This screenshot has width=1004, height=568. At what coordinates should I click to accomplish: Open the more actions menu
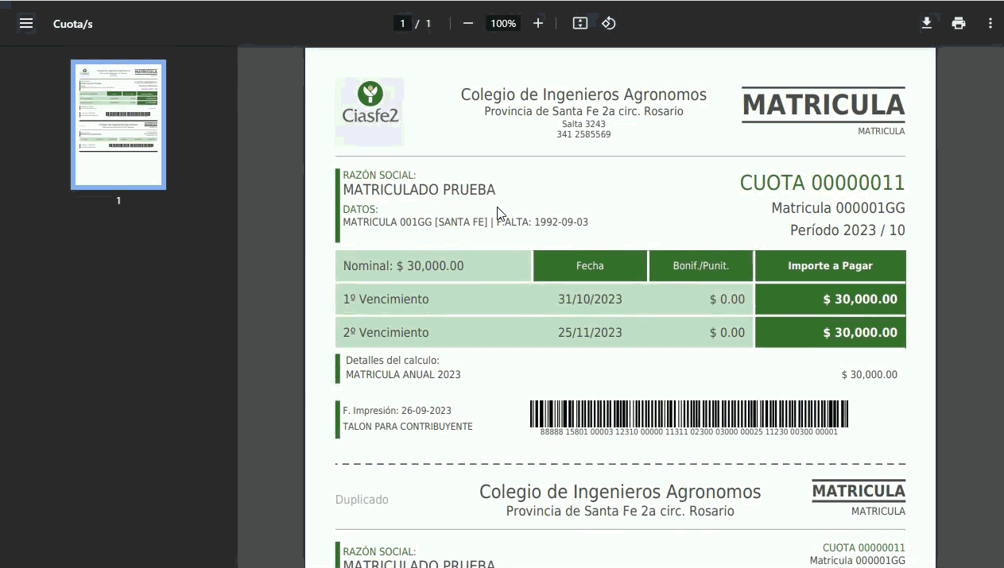pyautogui.click(x=990, y=23)
